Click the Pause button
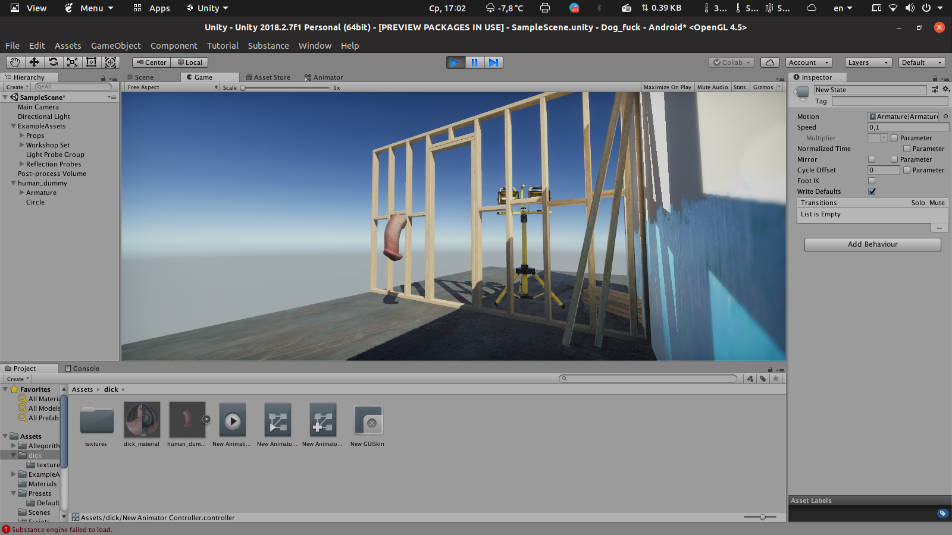 pos(474,62)
